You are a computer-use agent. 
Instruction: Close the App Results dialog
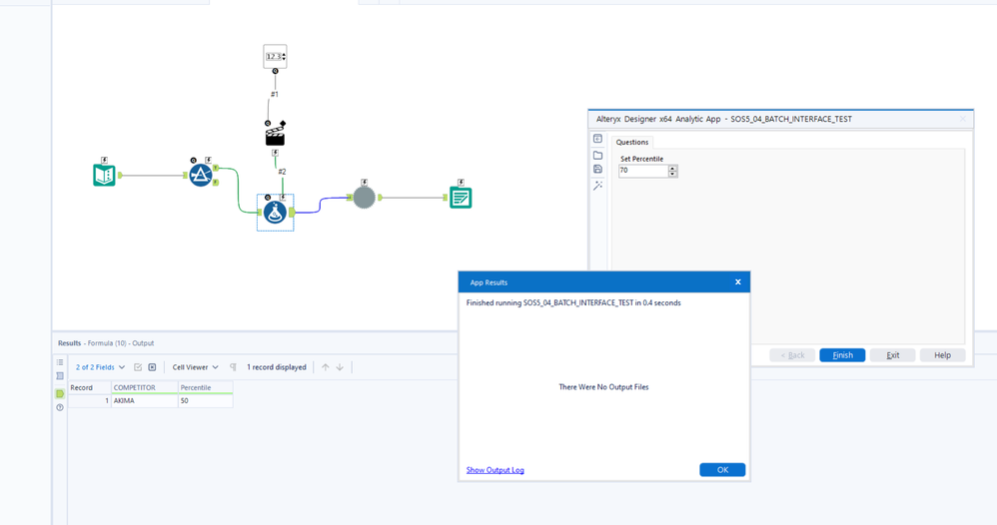pyautogui.click(x=737, y=282)
